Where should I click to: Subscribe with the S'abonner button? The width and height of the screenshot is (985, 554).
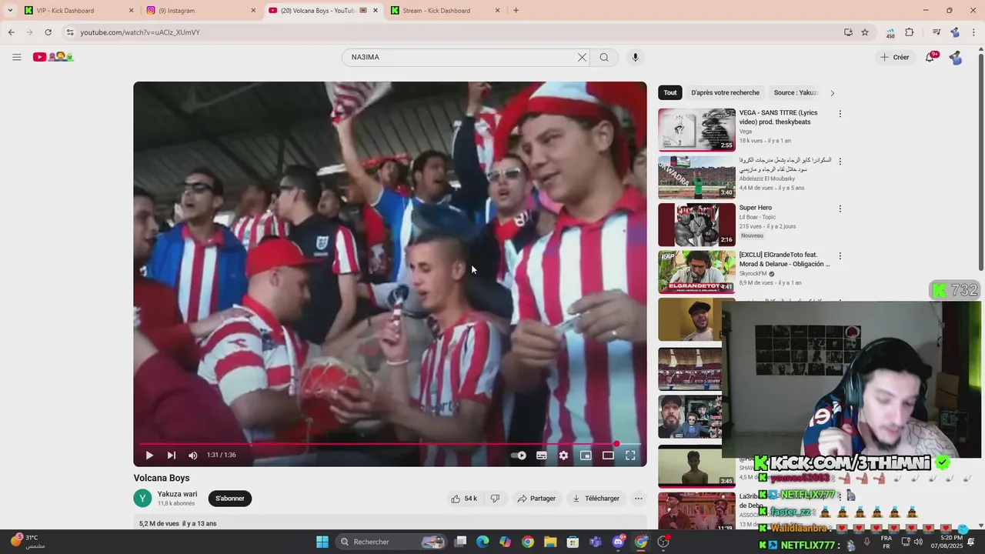229,499
